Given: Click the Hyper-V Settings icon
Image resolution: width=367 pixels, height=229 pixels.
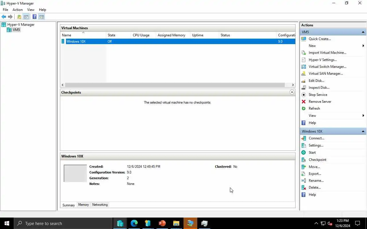Looking at the screenshot, I should click(x=304, y=60).
